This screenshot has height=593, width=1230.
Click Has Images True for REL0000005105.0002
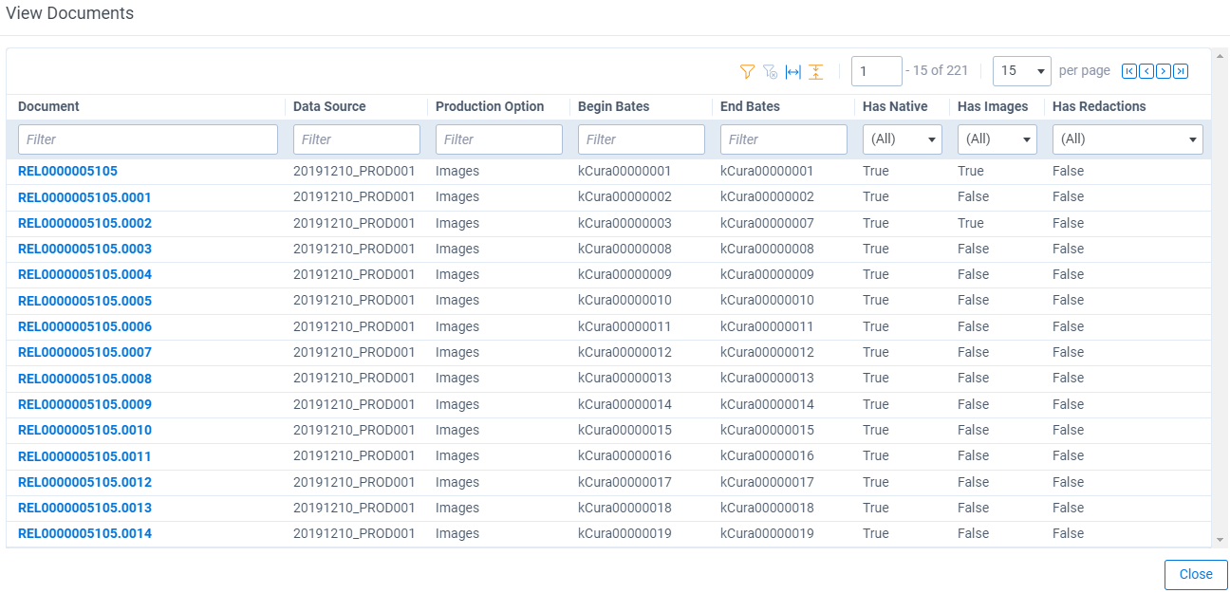pos(971,223)
